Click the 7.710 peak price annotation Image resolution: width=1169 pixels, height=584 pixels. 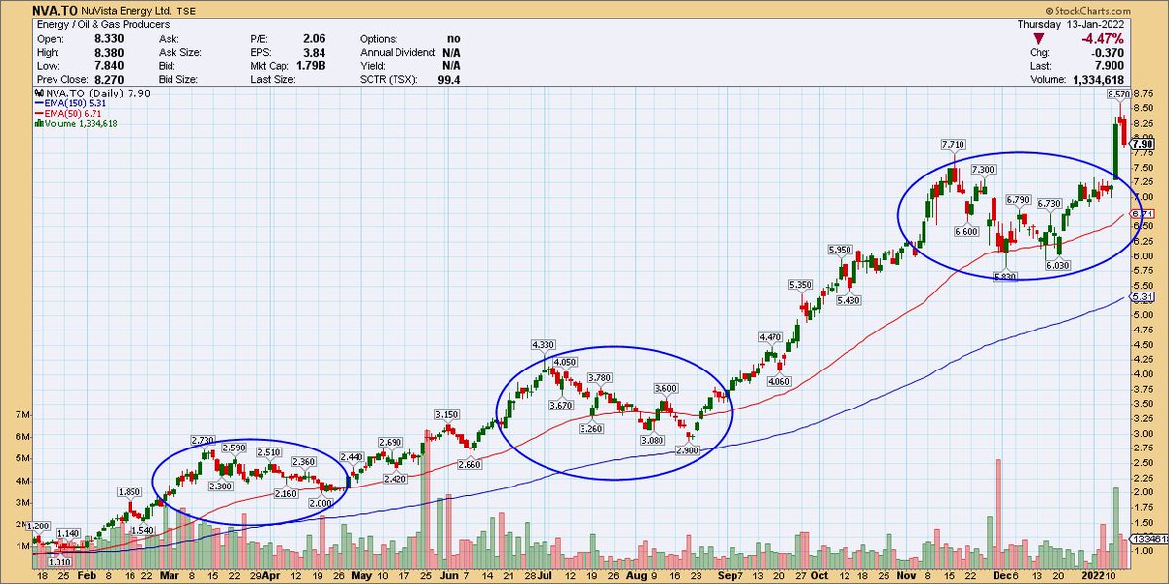953,145
